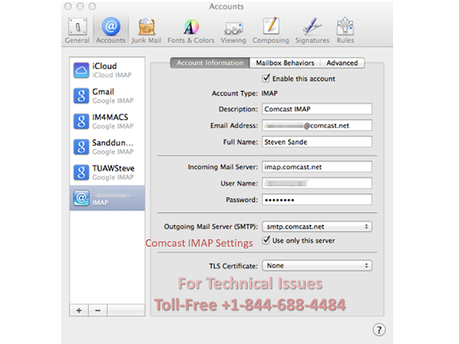
Task: Open Junk Mail preferences
Action: click(x=146, y=30)
